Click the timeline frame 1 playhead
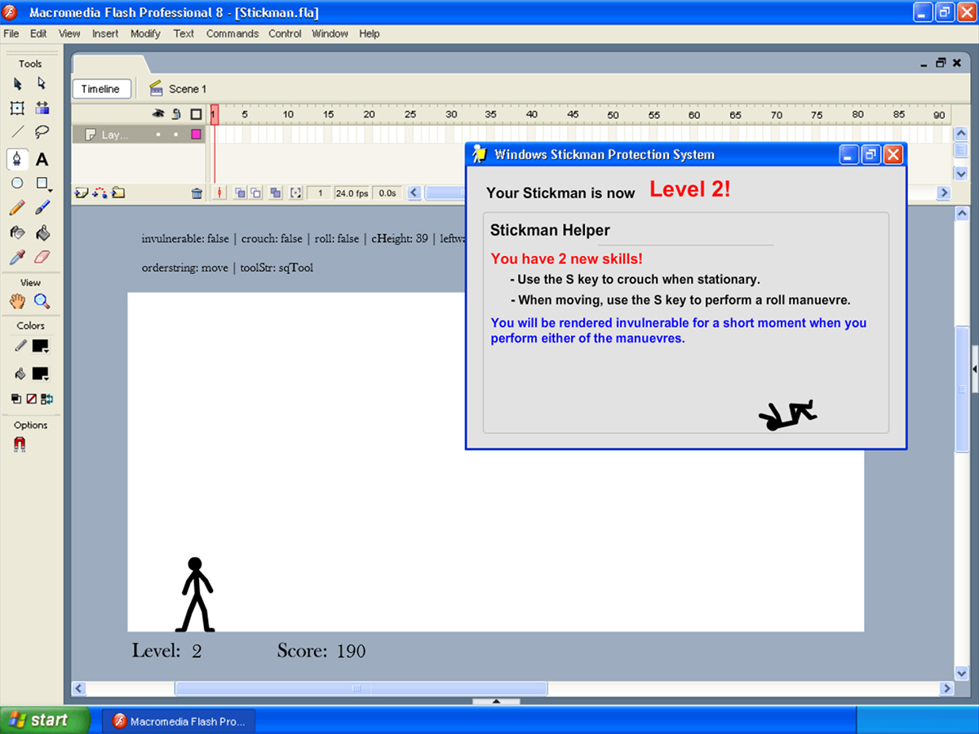Screen dimensions: 979x734 click(x=215, y=114)
